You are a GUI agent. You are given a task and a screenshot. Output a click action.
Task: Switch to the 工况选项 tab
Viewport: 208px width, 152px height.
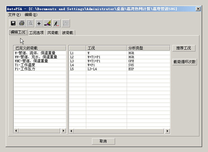coord(37,33)
